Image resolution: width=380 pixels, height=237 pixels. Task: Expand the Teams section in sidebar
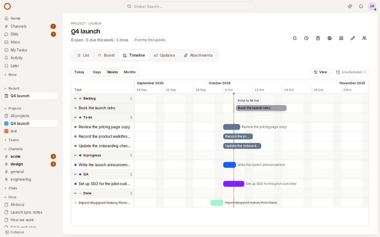coord(12,140)
